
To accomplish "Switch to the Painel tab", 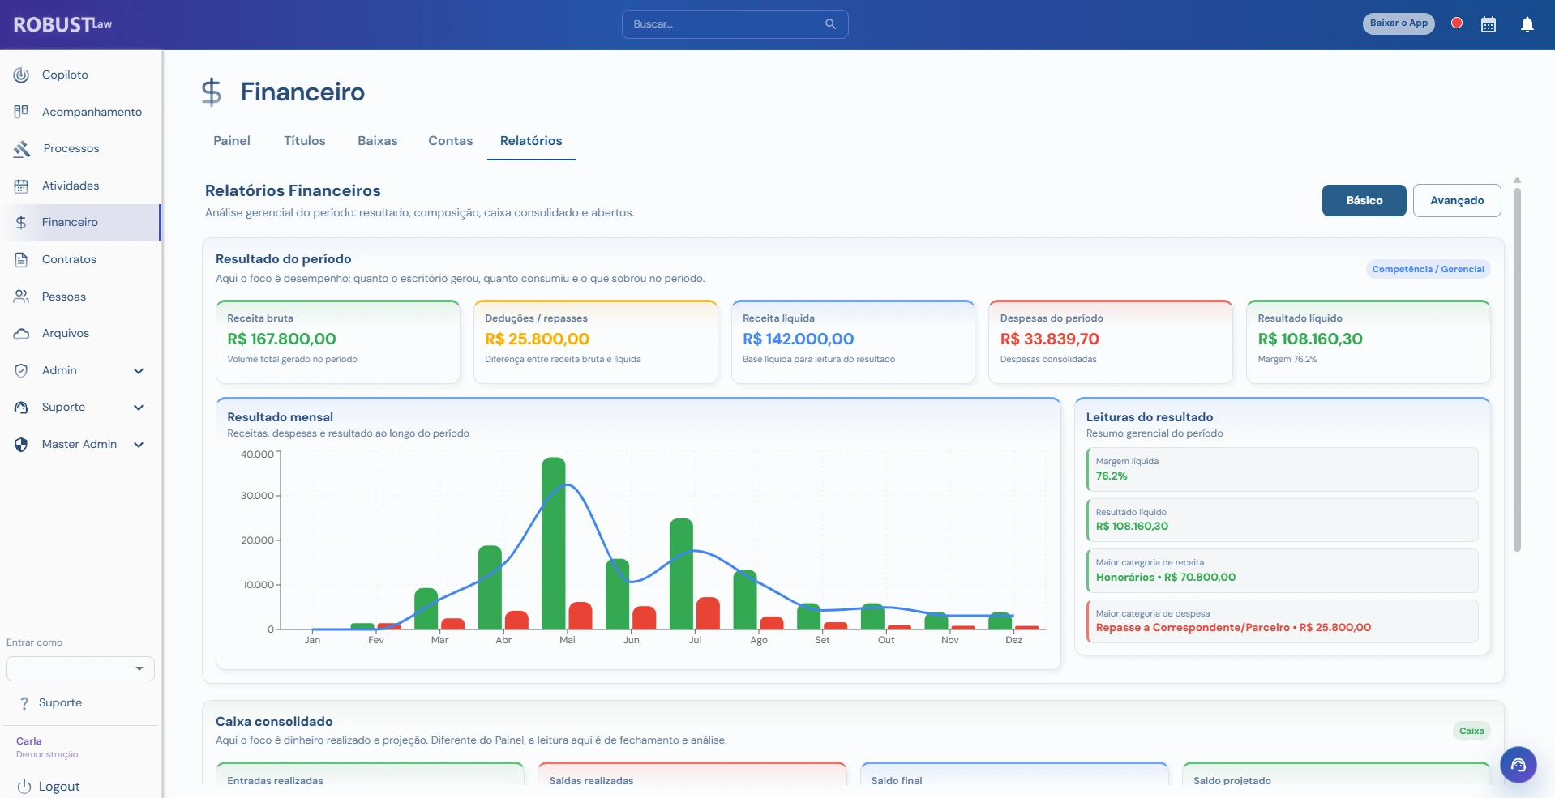I will click(x=232, y=141).
